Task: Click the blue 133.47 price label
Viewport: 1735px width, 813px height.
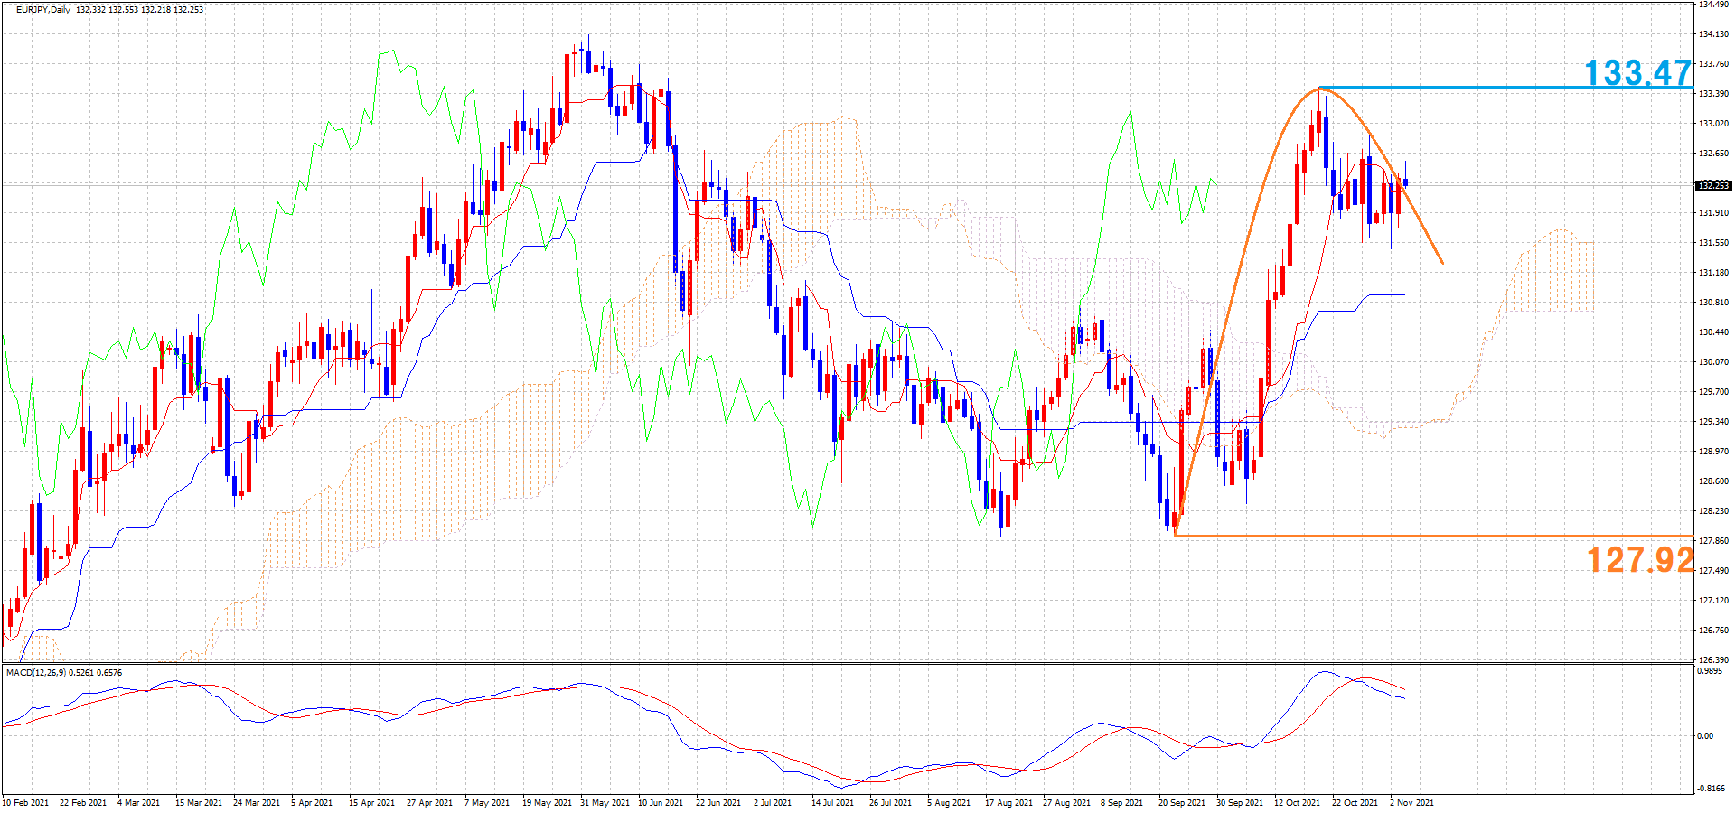Action: (1637, 72)
